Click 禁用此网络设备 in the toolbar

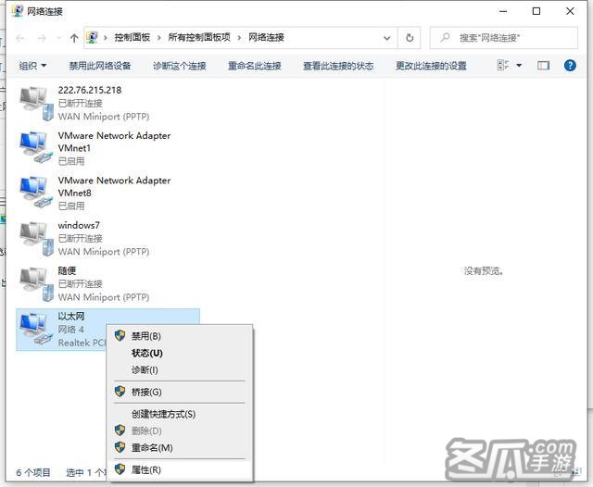[x=100, y=66]
